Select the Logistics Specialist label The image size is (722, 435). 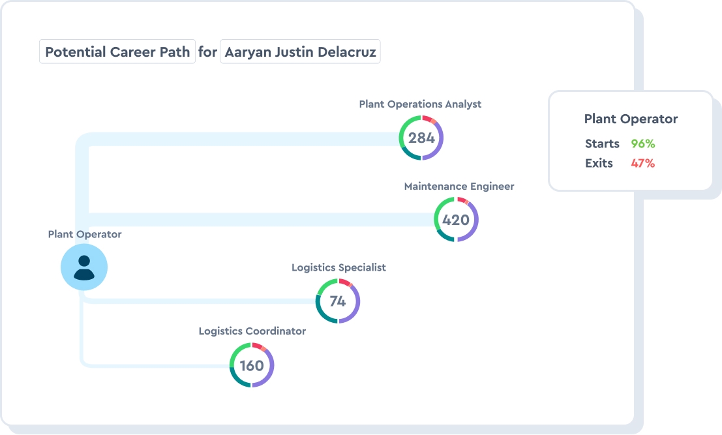pyautogui.click(x=338, y=267)
